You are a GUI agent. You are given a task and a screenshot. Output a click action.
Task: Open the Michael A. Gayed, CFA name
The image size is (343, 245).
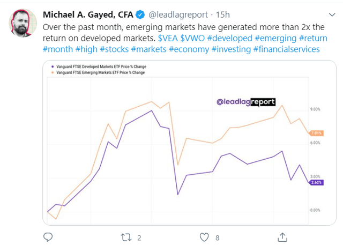click(x=88, y=15)
